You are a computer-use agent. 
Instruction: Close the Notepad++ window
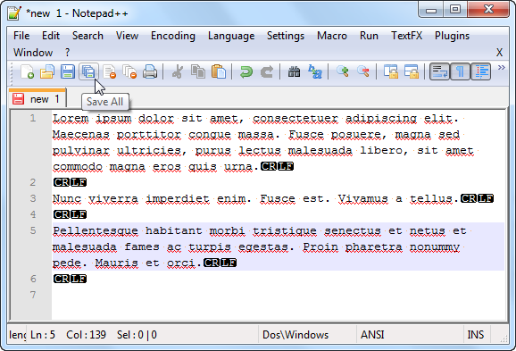point(488,9)
